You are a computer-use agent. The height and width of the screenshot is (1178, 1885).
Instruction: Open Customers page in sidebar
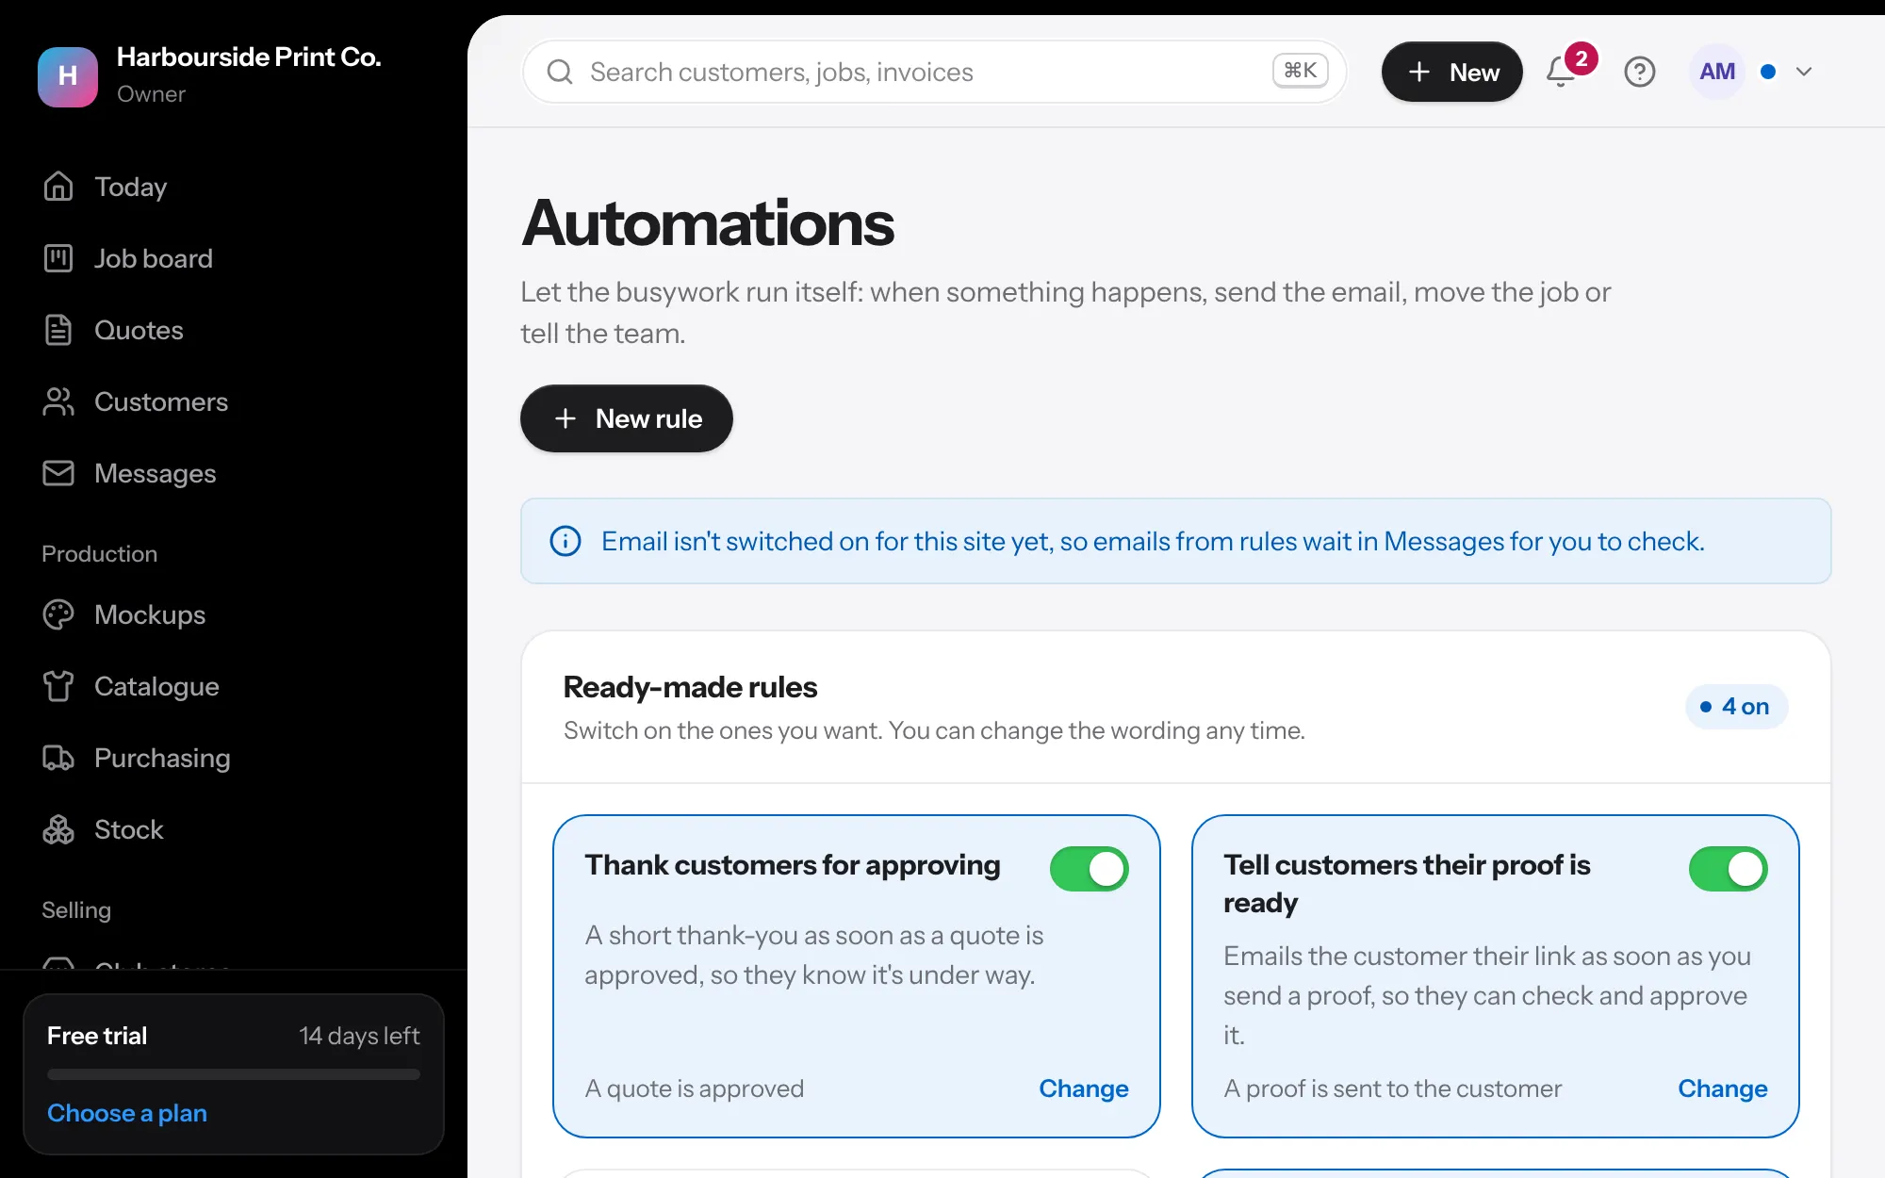234,401
